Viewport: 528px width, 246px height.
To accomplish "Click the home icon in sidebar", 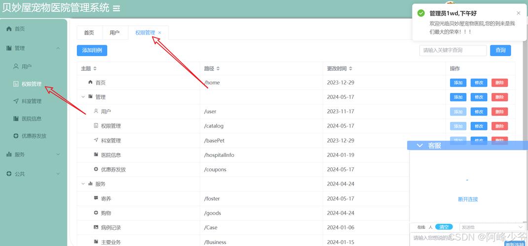I will click(x=9, y=29).
